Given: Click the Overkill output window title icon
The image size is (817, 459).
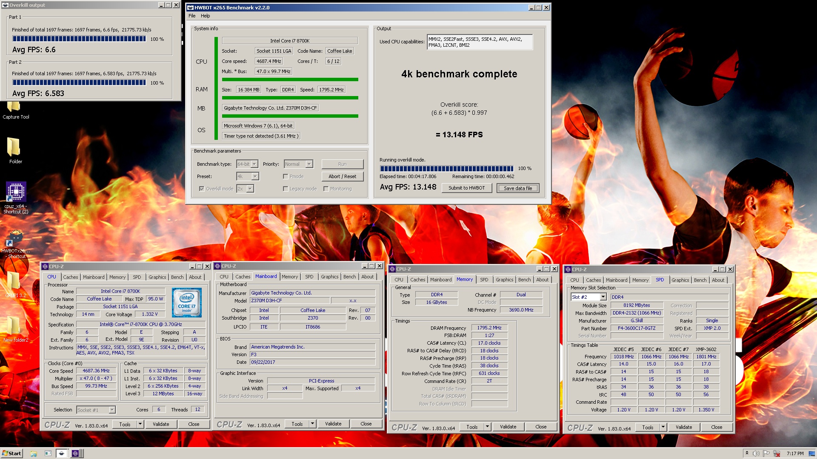Looking at the screenshot, I should pos(5,5).
